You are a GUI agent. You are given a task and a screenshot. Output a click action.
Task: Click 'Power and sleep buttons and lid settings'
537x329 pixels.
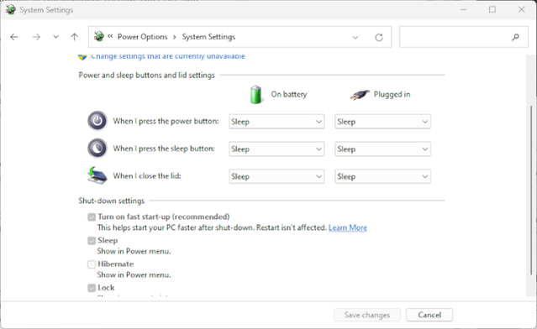(146, 76)
